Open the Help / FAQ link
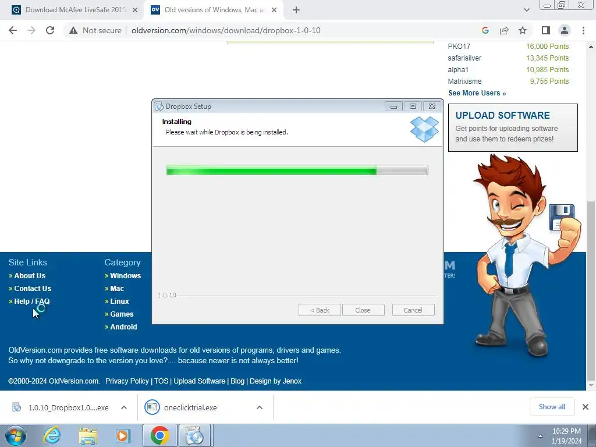 coord(32,301)
